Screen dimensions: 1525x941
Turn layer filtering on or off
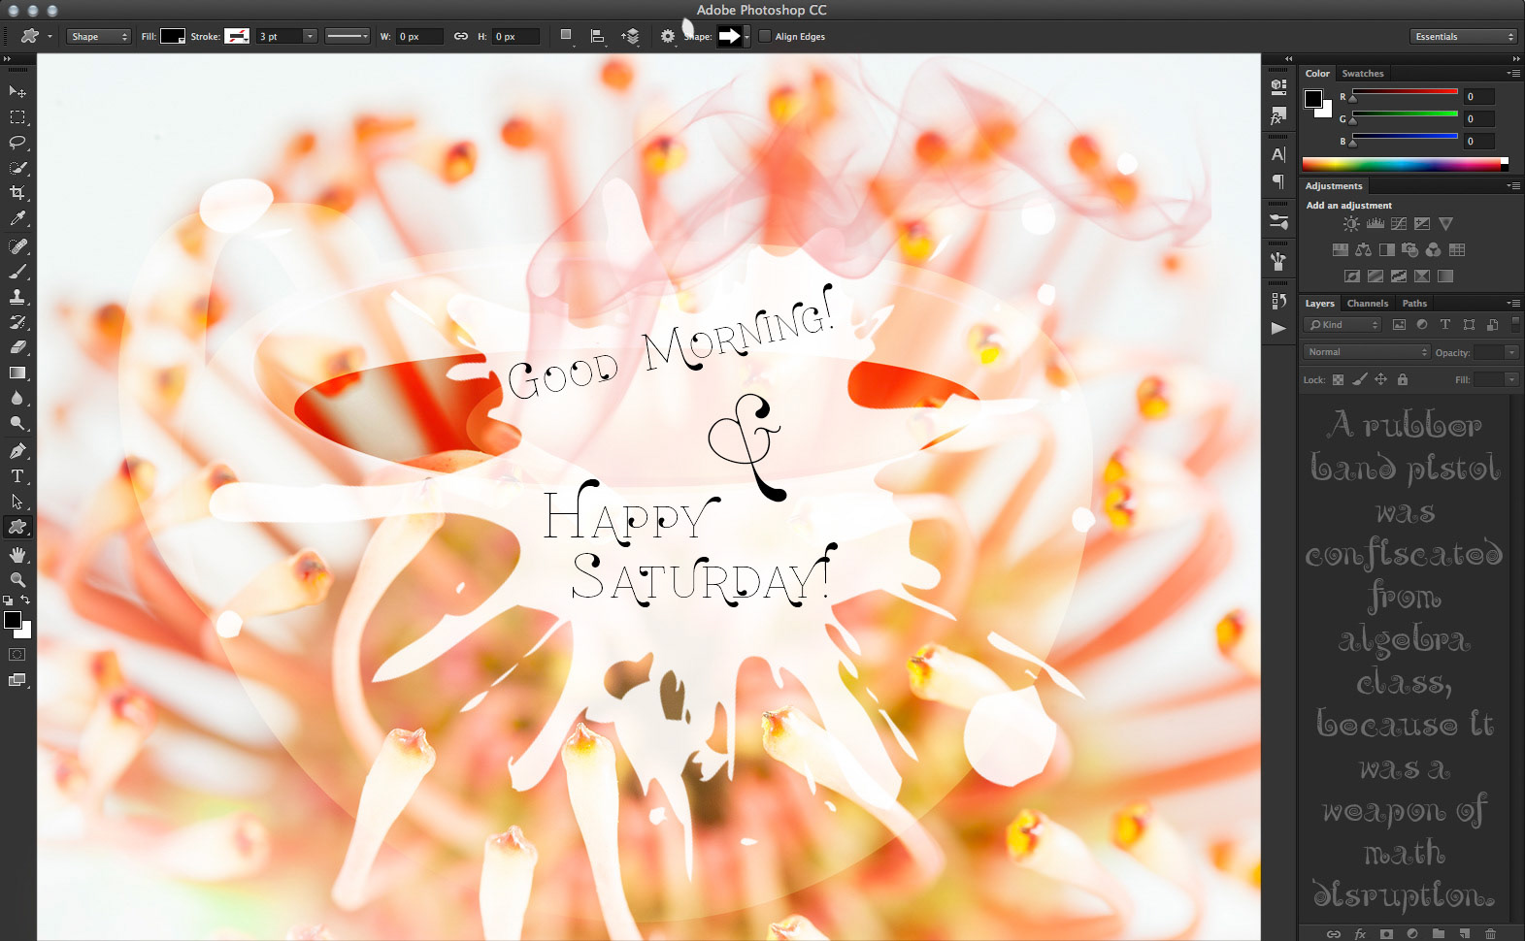[x=1515, y=324]
